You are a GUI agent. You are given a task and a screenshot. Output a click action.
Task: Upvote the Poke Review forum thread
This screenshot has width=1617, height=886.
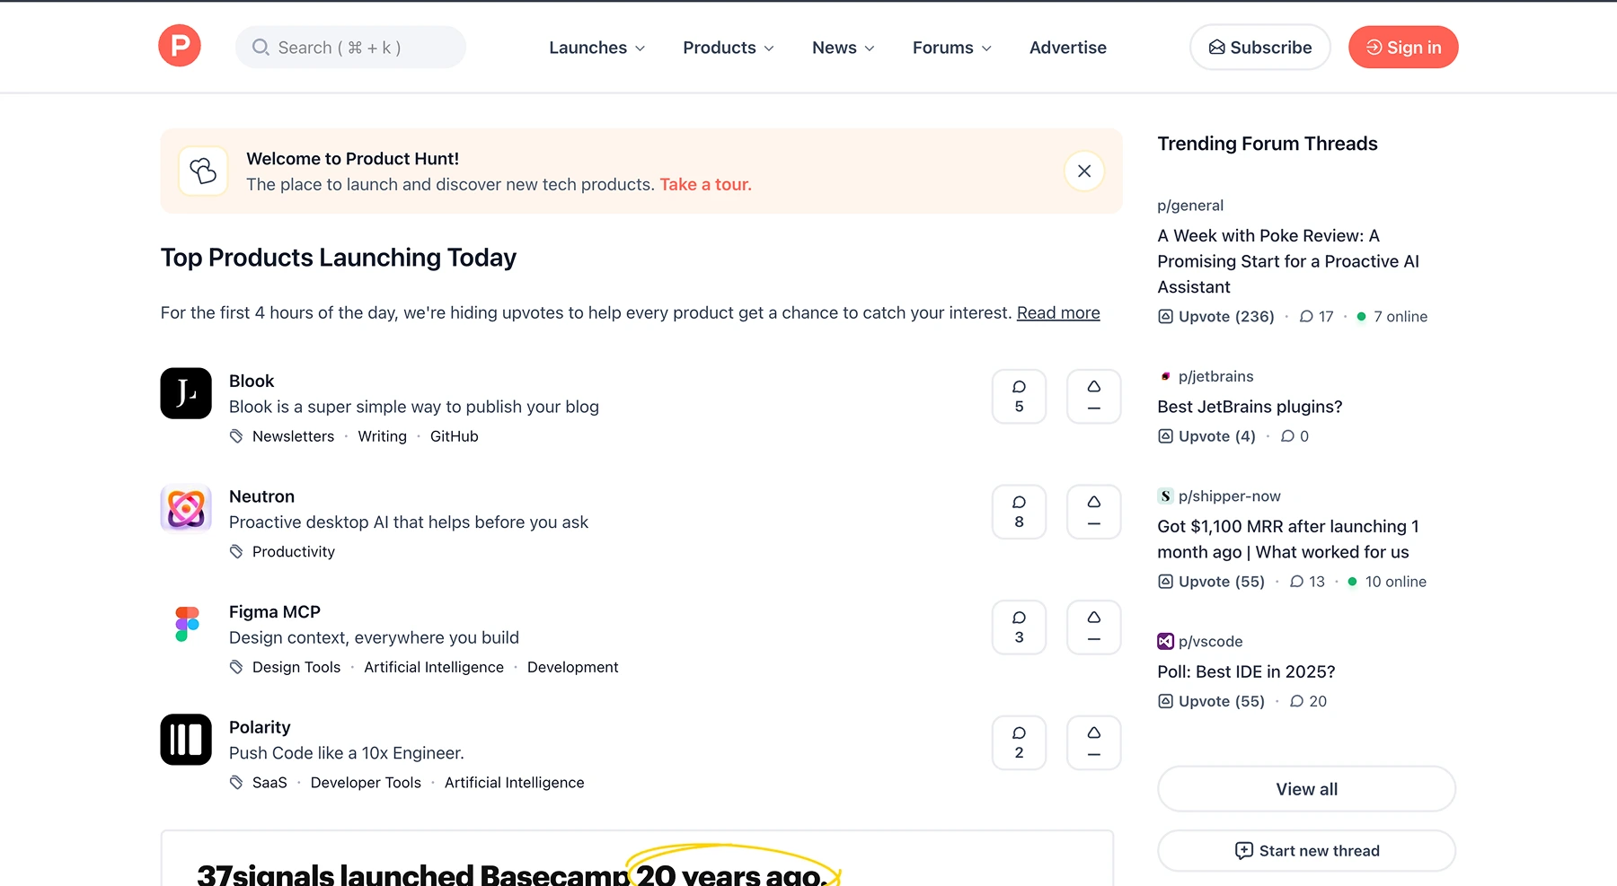[1215, 316]
